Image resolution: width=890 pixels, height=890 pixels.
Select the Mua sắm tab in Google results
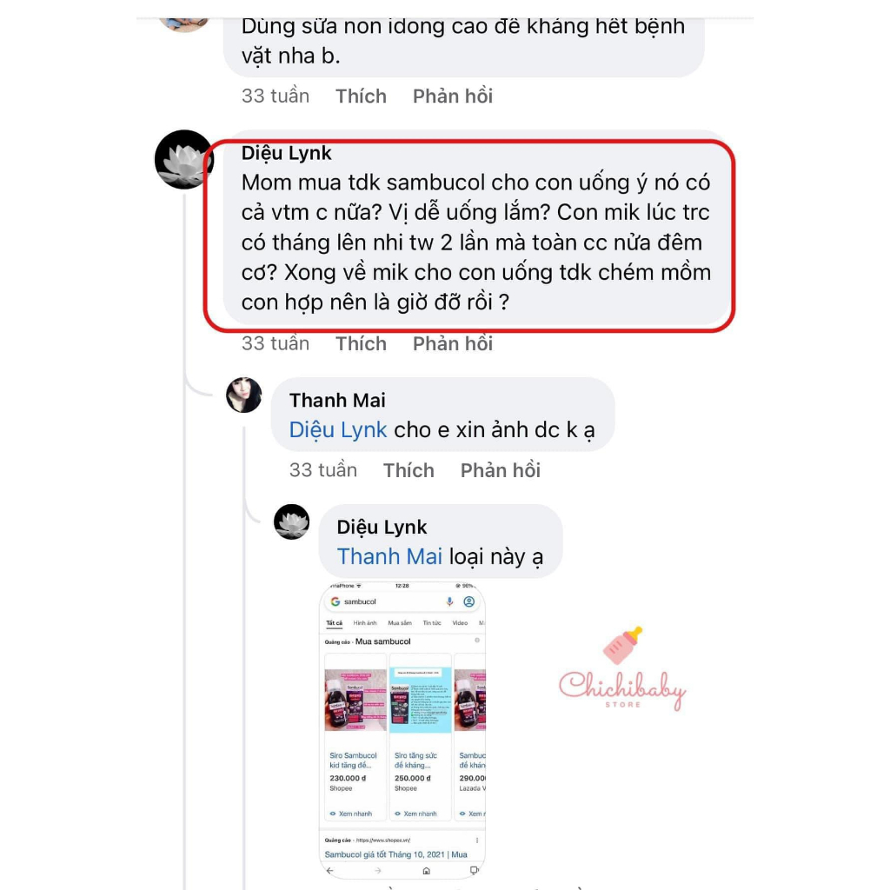pyautogui.click(x=400, y=623)
